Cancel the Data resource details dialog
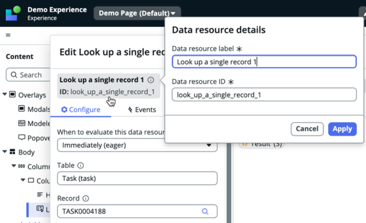The width and height of the screenshot is (366, 223). click(x=307, y=129)
